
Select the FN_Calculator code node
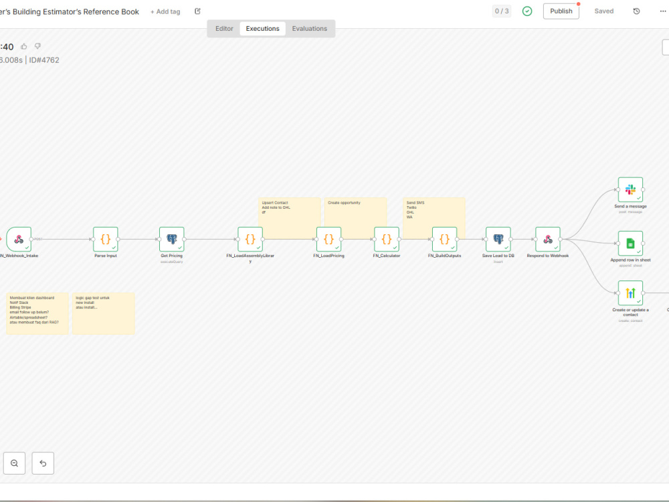click(387, 239)
